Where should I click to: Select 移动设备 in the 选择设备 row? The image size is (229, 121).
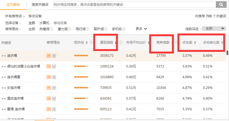tap(60, 23)
